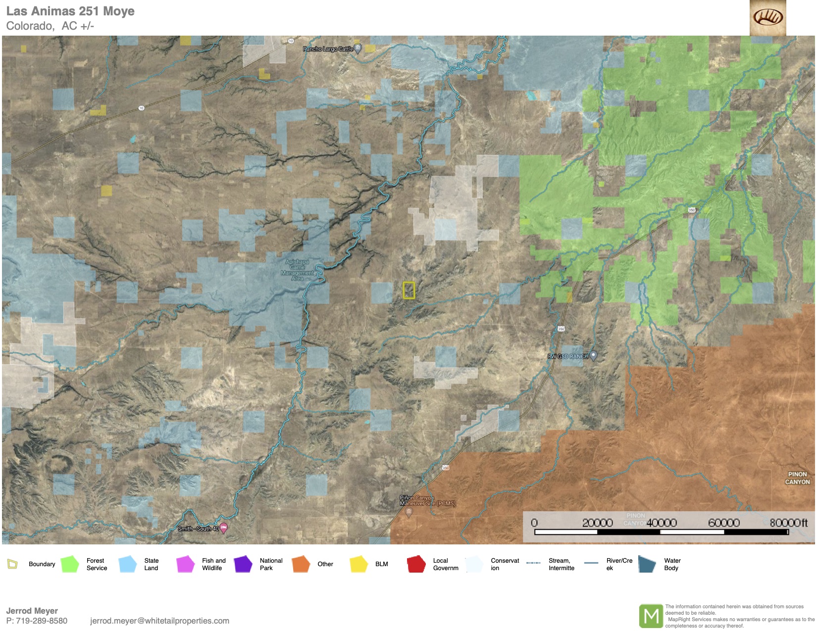Click the Piñon Canyon Maneuver Site marker

(x=408, y=512)
